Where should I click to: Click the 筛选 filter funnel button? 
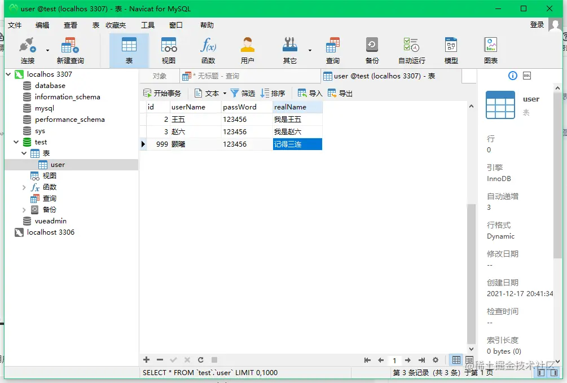243,93
